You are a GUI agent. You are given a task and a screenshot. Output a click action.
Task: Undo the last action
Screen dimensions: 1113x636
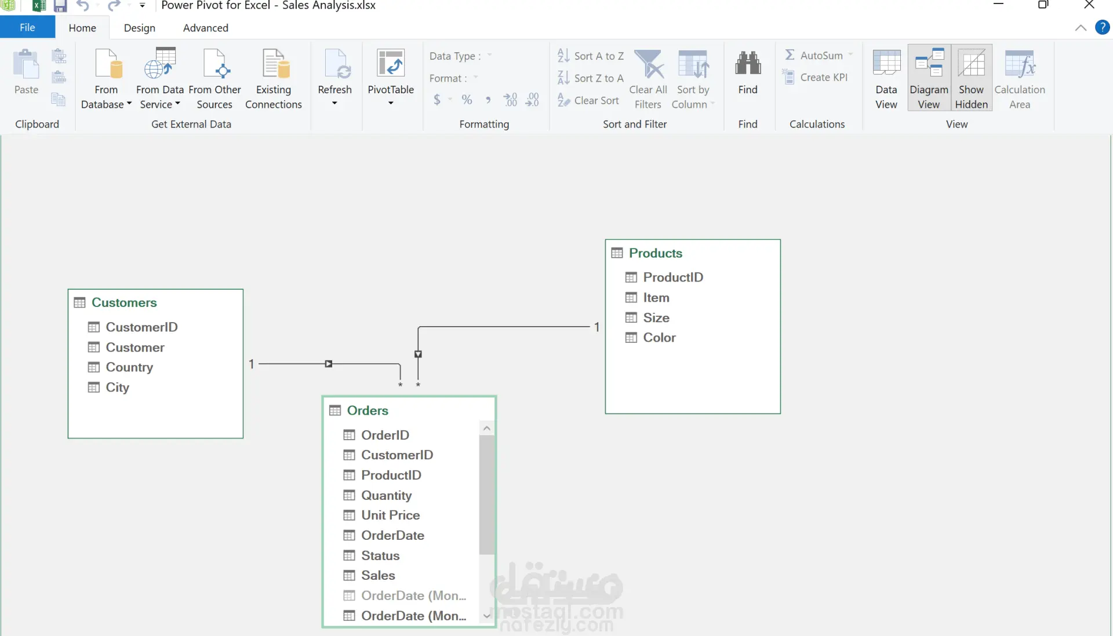point(82,6)
